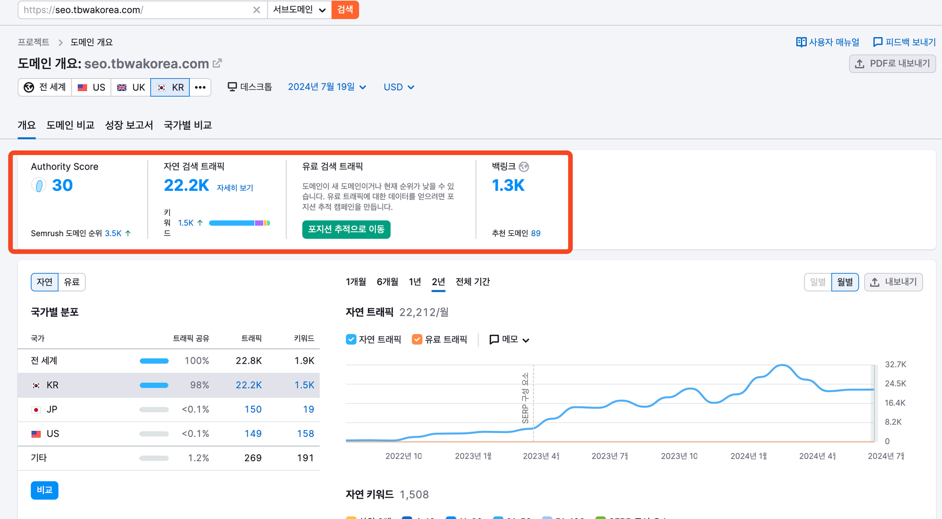This screenshot has height=519, width=942.
Task: Click the orange 검색 button
Action: tap(345, 10)
